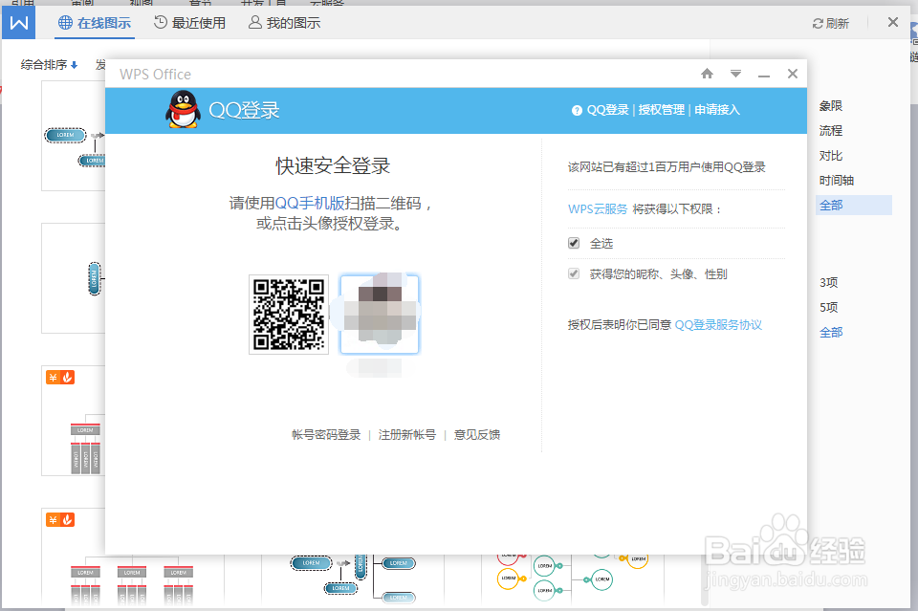Close the WPS Office login dialog
918x611 pixels.
793,74
